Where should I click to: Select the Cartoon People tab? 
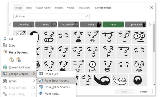point(103,8)
